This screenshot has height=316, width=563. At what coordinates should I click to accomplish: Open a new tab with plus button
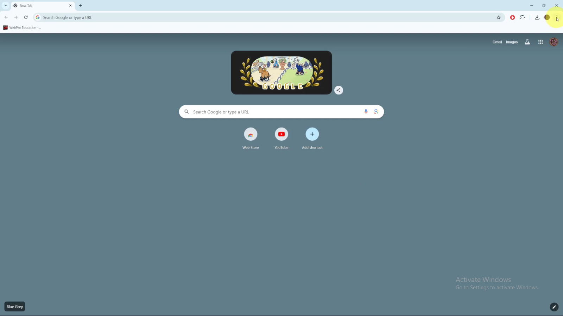tap(81, 6)
